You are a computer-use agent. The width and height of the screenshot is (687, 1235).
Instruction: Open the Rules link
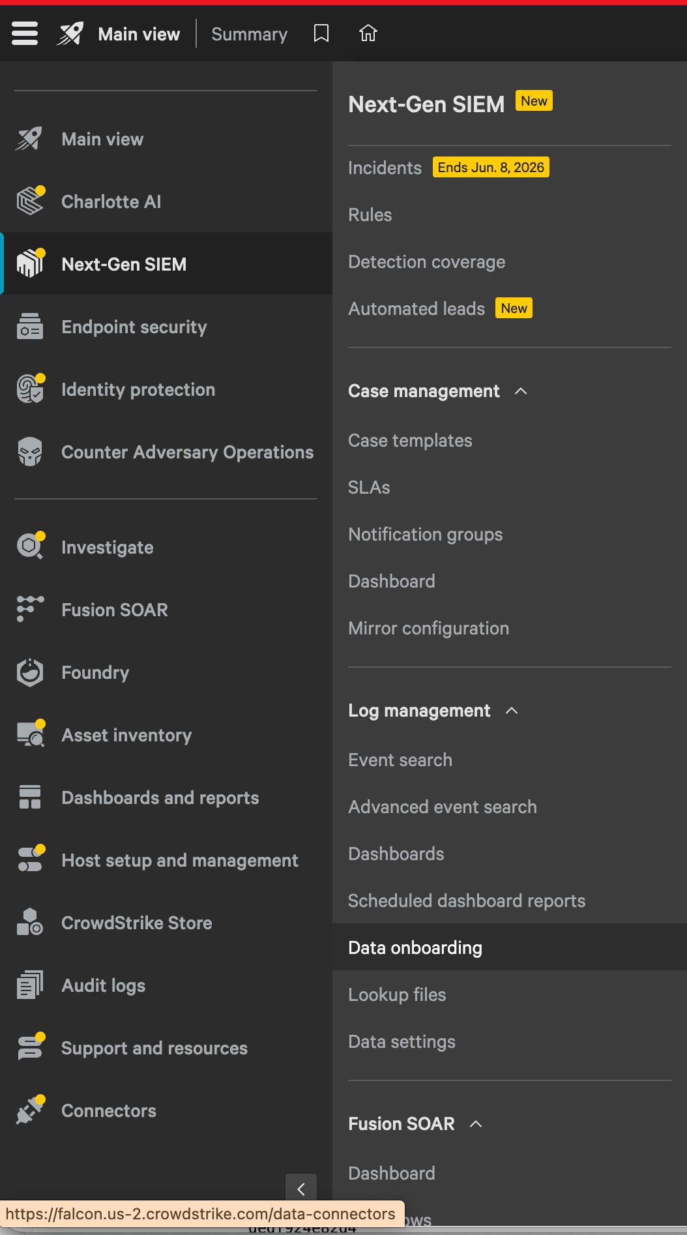(x=370, y=215)
